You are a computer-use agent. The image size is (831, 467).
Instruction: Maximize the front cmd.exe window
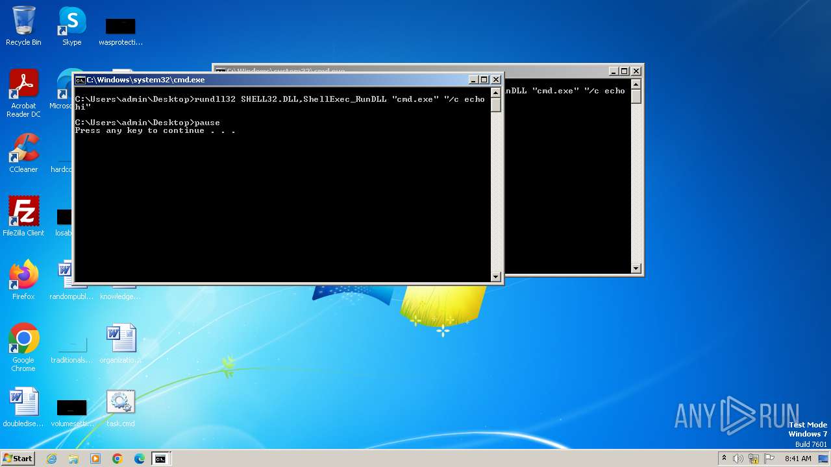[484, 80]
